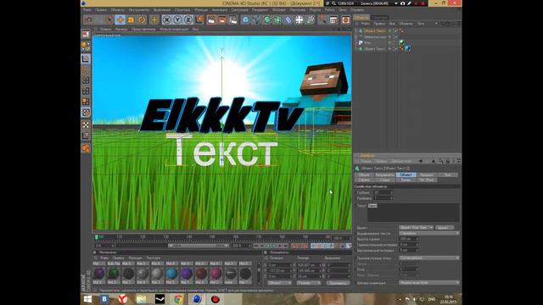Click the Apply button in coordinates panel
Viewport: 543px width, 305px height.
[338, 283]
